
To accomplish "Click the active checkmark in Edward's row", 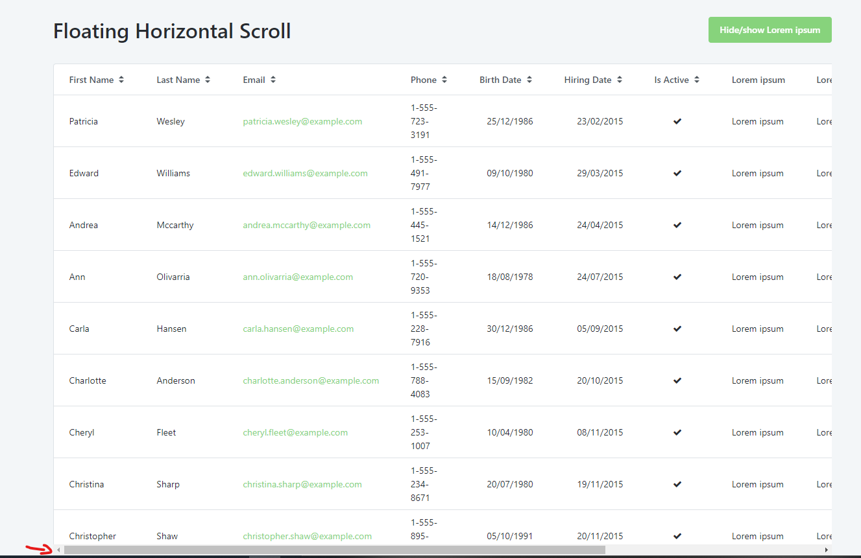I will click(x=677, y=173).
